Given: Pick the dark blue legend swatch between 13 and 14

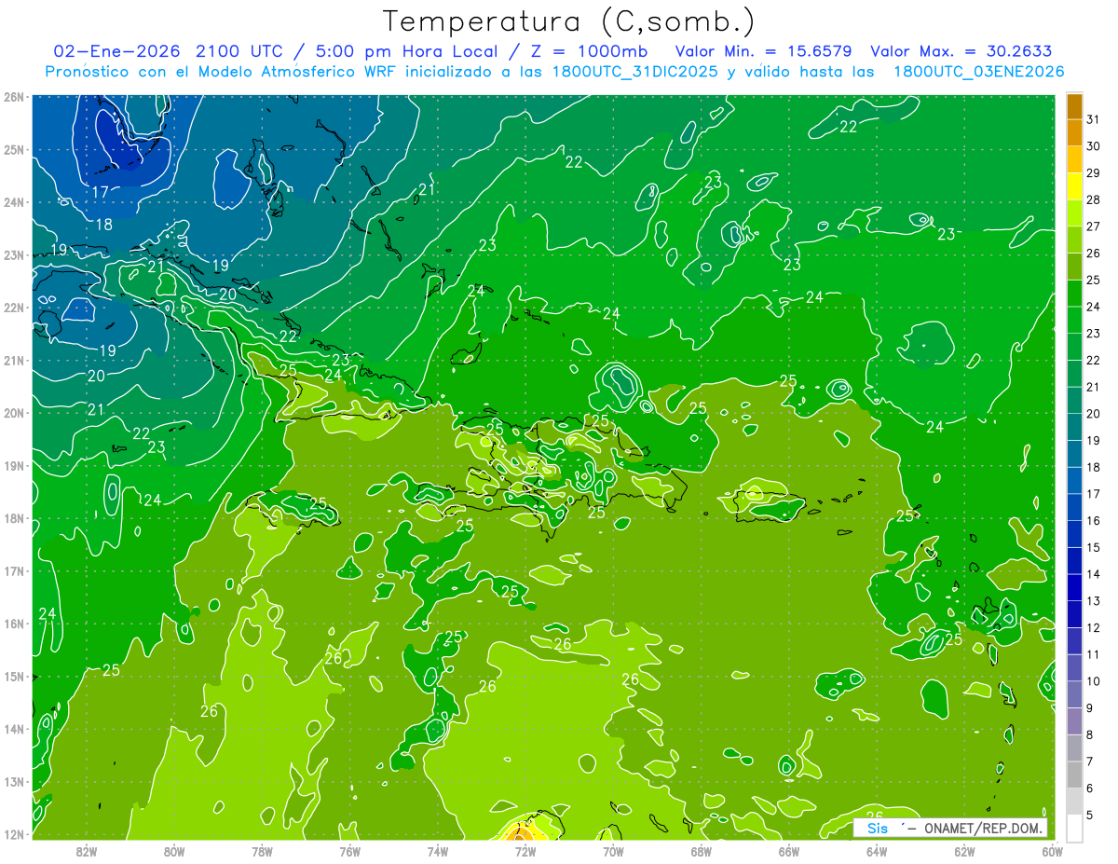Looking at the screenshot, I should (1075, 587).
